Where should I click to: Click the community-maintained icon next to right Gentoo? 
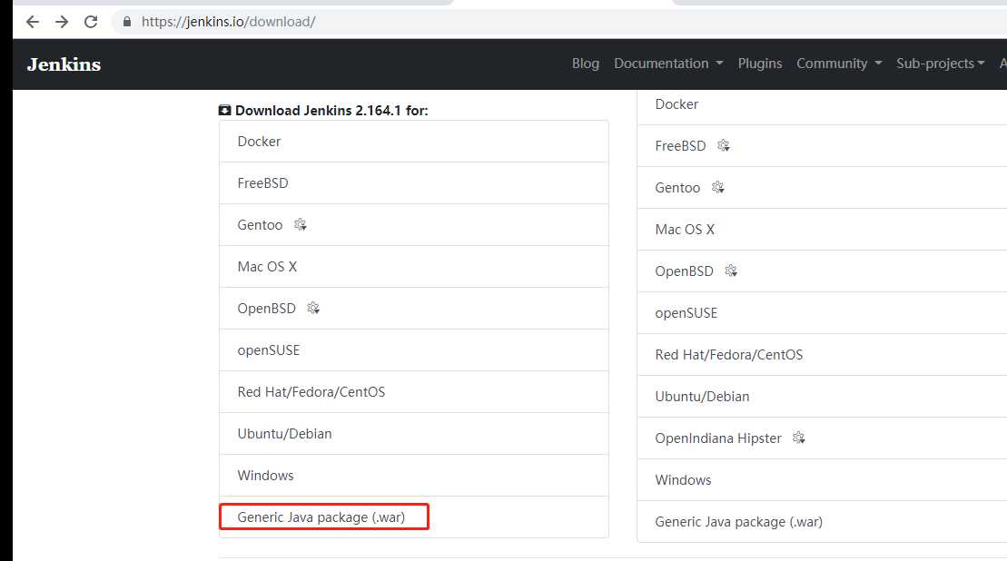tap(718, 187)
